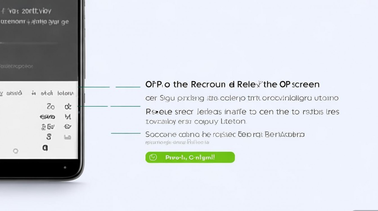
Task: Tap the "adud" tab on the phone
Action: (14, 93)
